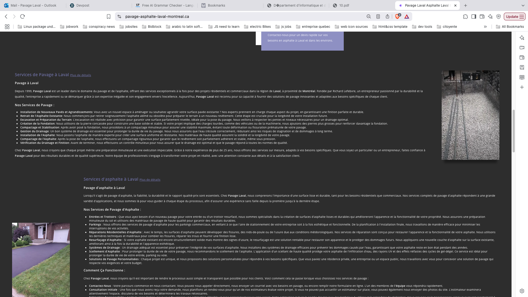
Task: Open the tab search dropdown arrow
Action: [x=523, y=5]
